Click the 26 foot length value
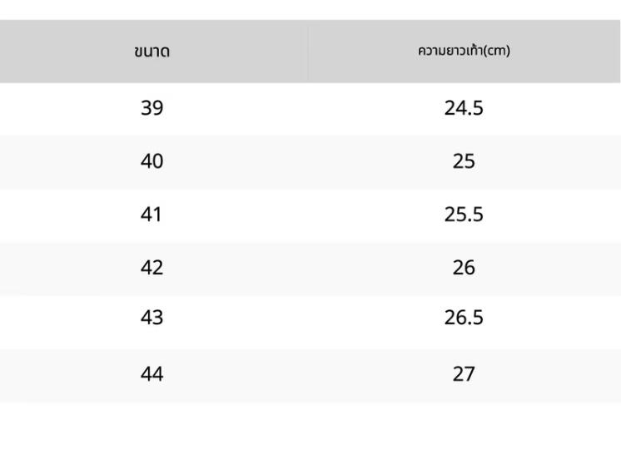This screenshot has width=621, height=474. coord(464,268)
